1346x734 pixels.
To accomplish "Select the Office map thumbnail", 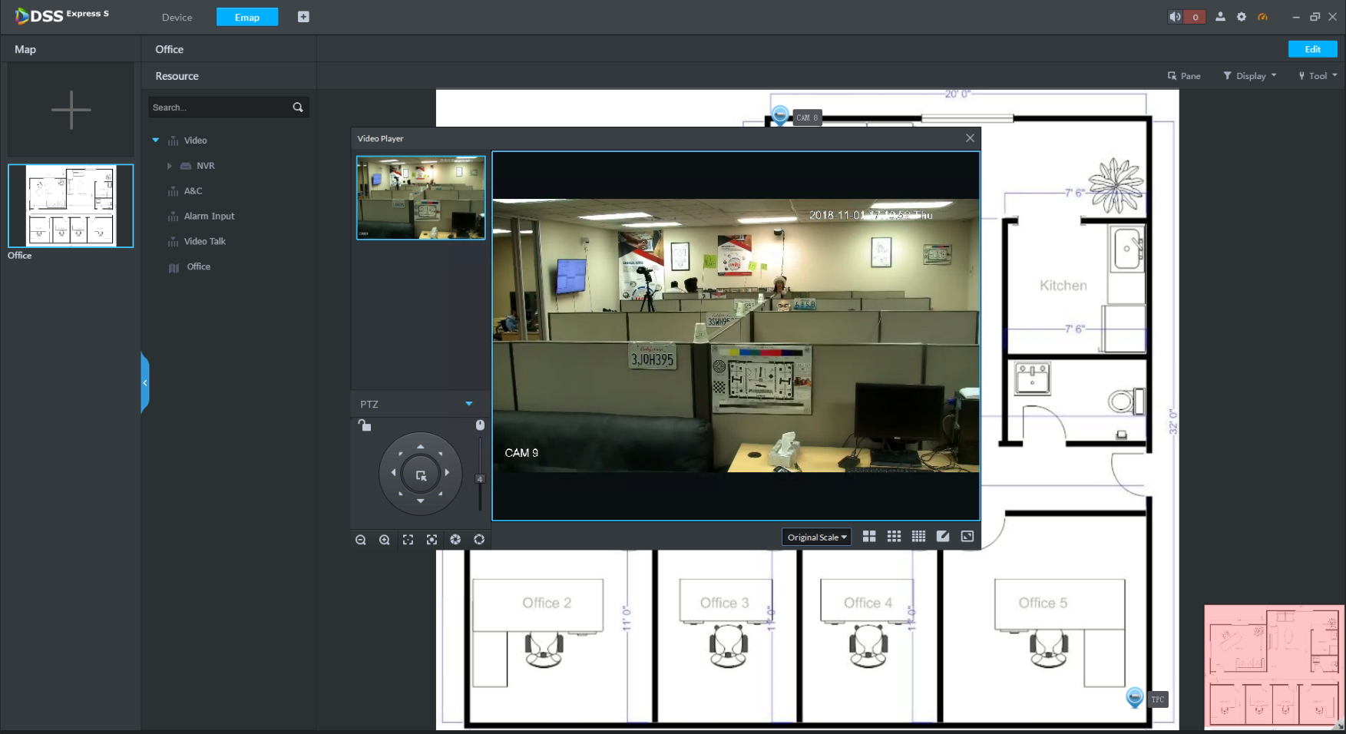I will pyautogui.click(x=71, y=206).
